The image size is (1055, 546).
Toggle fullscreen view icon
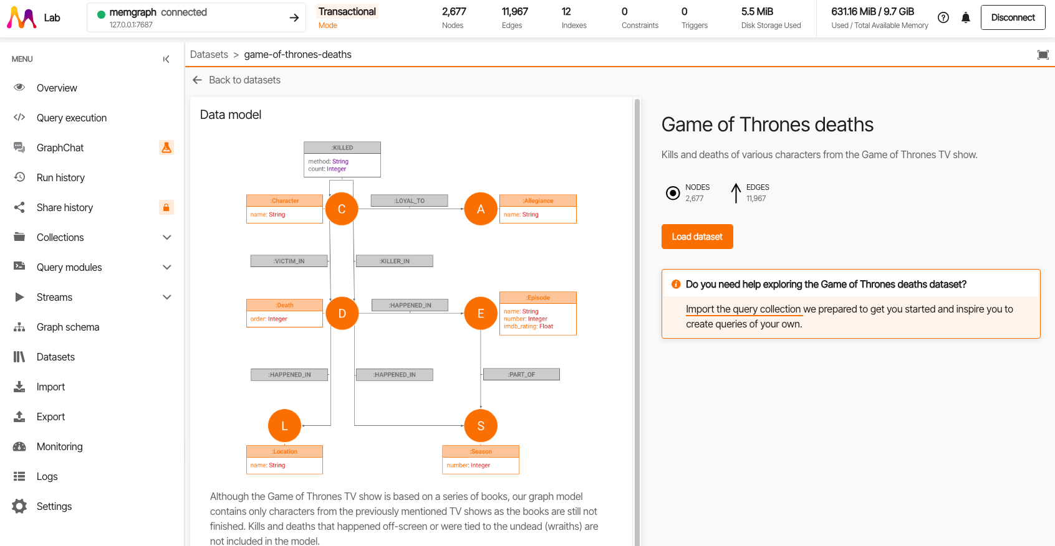tap(1043, 55)
